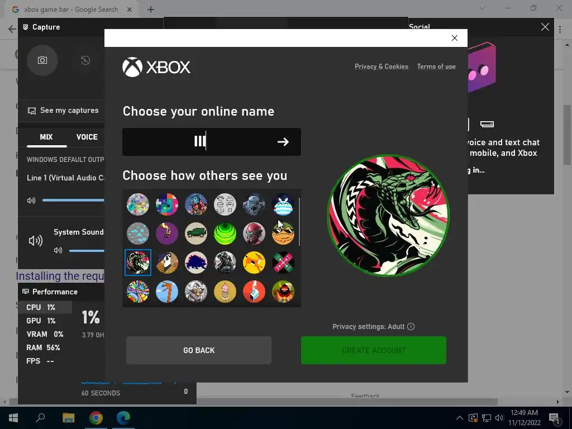
Task: Choose the colorful pixel blocks avatar
Action: 166,204
